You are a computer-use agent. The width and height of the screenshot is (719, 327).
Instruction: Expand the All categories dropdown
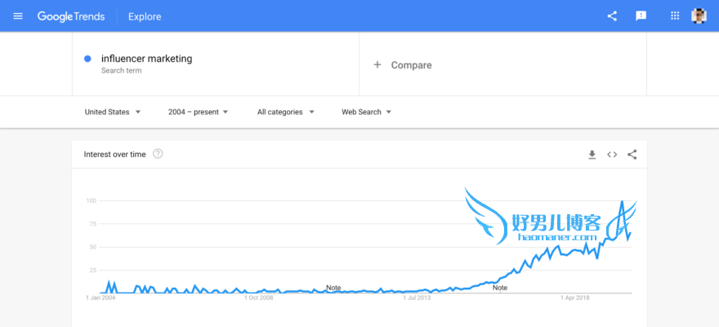point(286,112)
